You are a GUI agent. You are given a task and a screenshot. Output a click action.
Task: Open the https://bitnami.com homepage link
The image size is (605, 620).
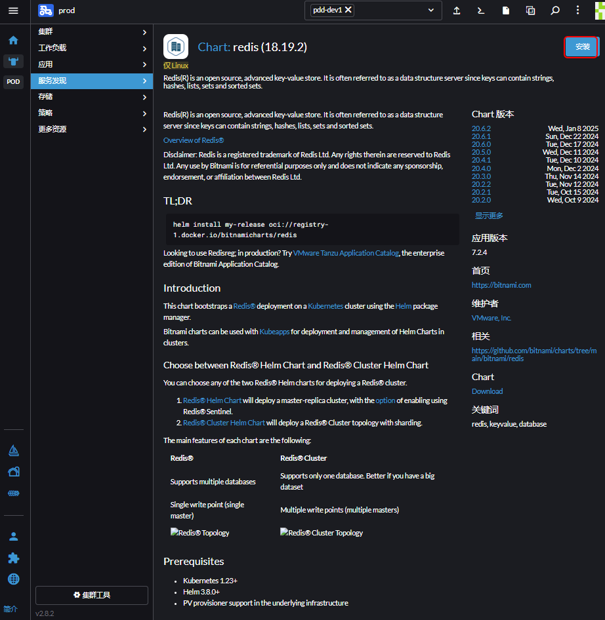(501, 285)
